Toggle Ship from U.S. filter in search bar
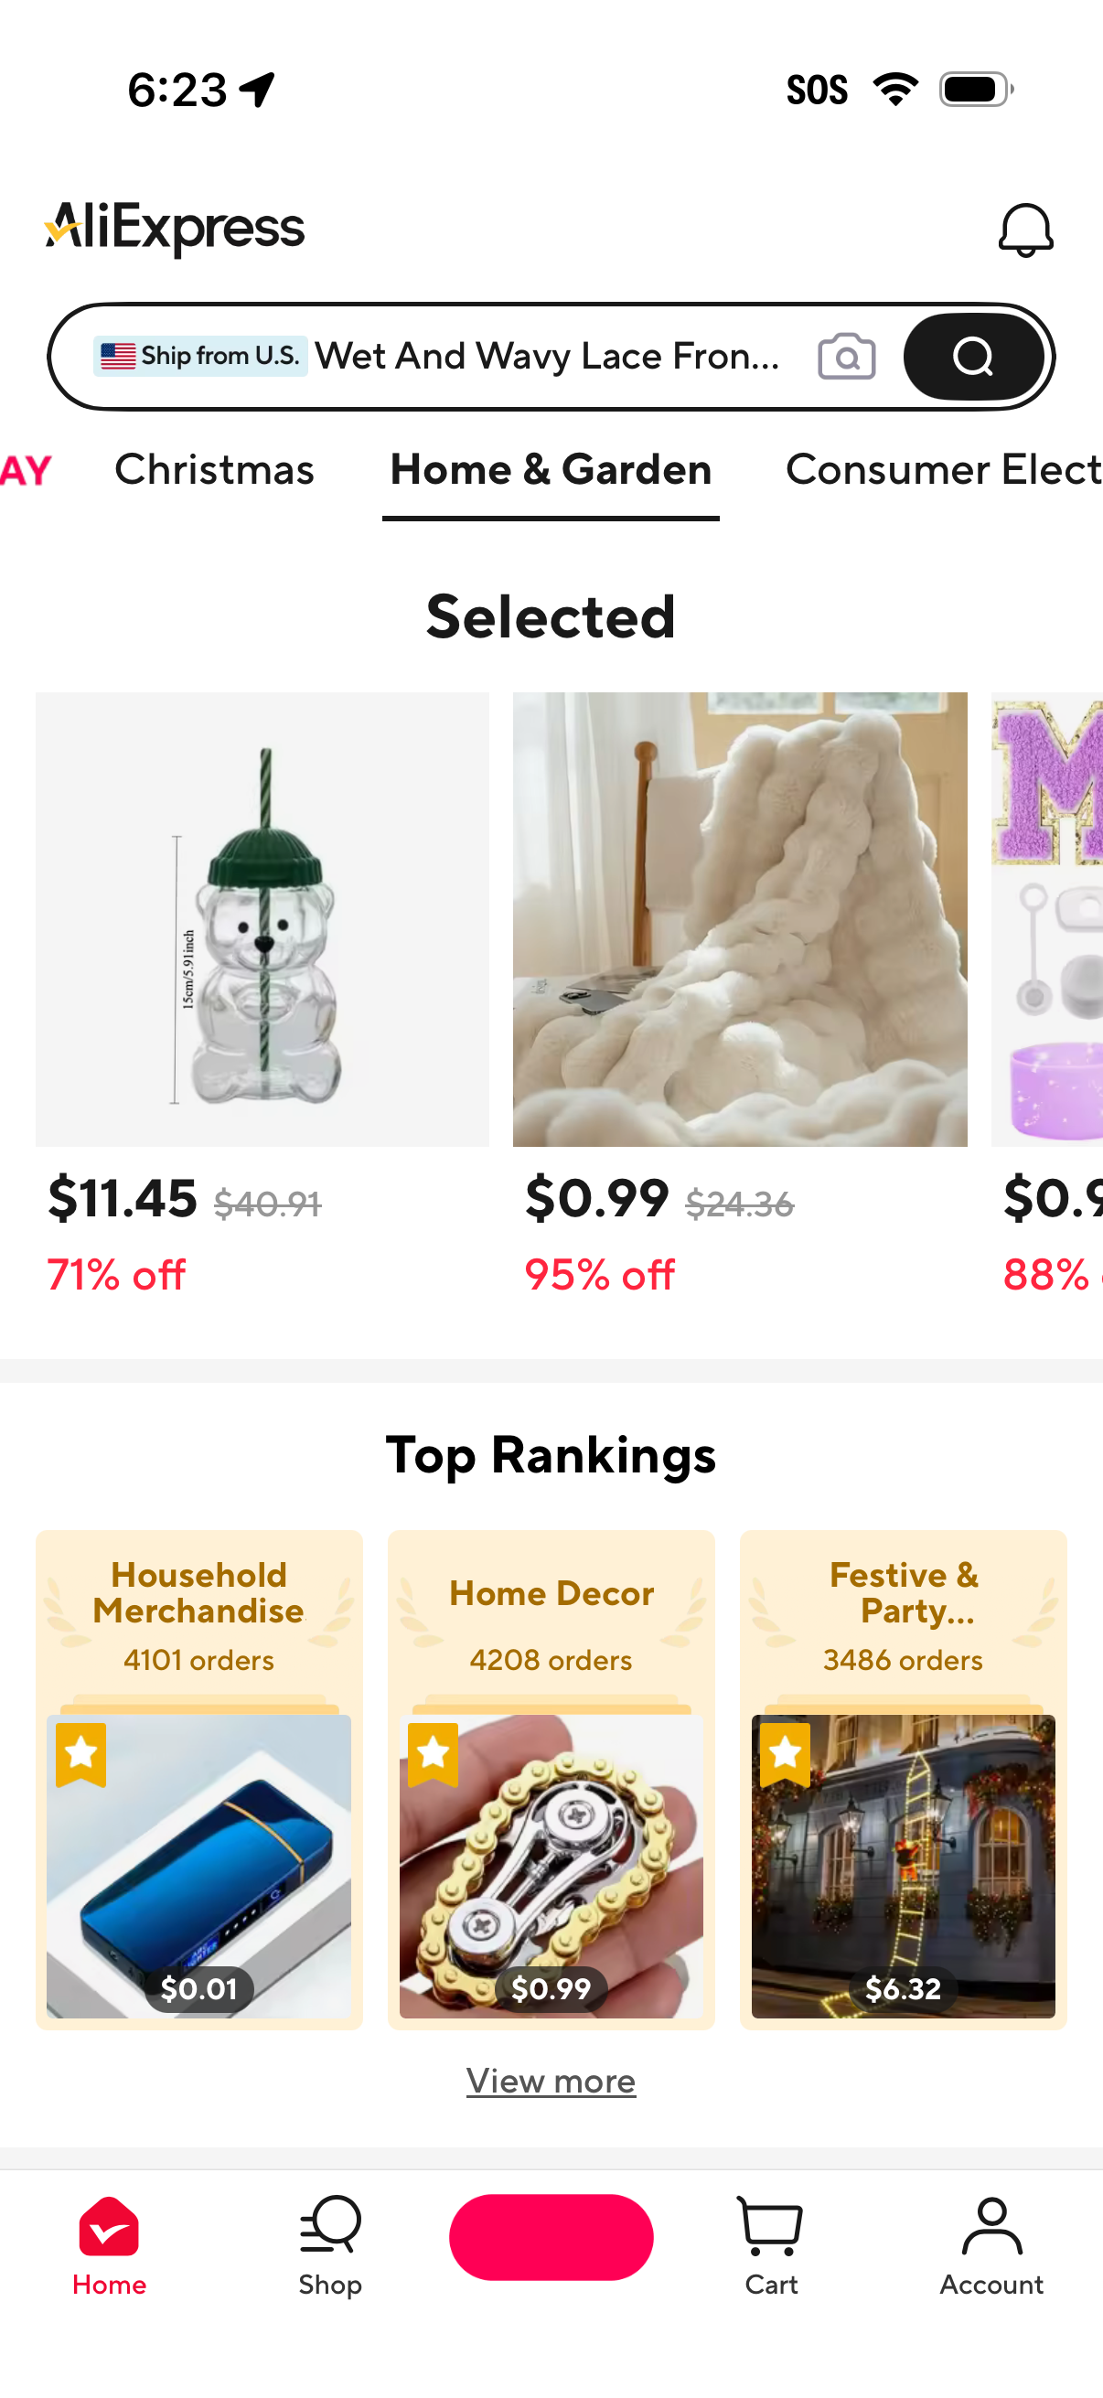 coord(200,357)
